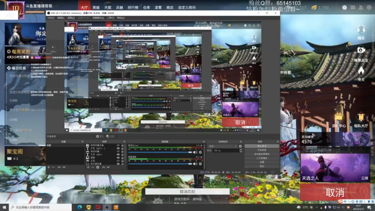The height and width of the screenshot is (211, 375).
Task: Click the game help question-mark icon
Action: pyautogui.click(x=345, y=8)
